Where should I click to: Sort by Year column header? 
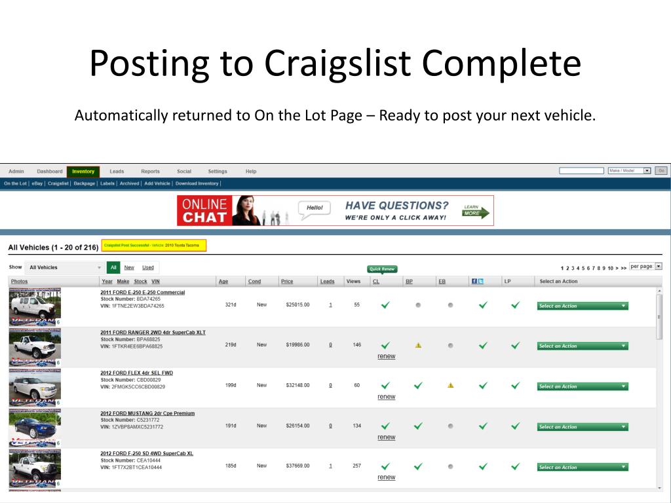[107, 282]
